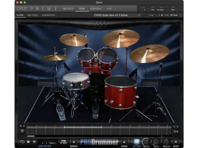Image resolution: width=198 pixels, height=148 pixels.
Task: Click bar 1 in the timeline
Action: (x=31, y=130)
